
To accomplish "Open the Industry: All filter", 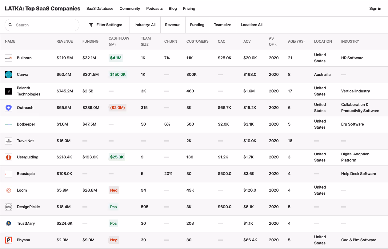I will tap(145, 25).
